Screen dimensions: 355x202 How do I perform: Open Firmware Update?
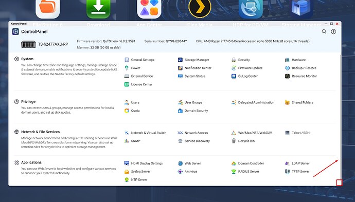tap(247, 68)
